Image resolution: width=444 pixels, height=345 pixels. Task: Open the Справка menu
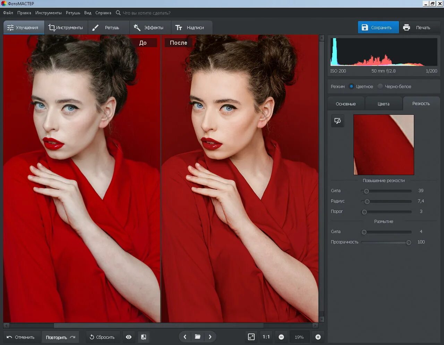pyautogui.click(x=103, y=13)
